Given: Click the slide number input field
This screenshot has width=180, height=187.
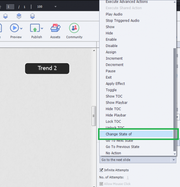Looking at the screenshot, I should [x=10, y=7].
